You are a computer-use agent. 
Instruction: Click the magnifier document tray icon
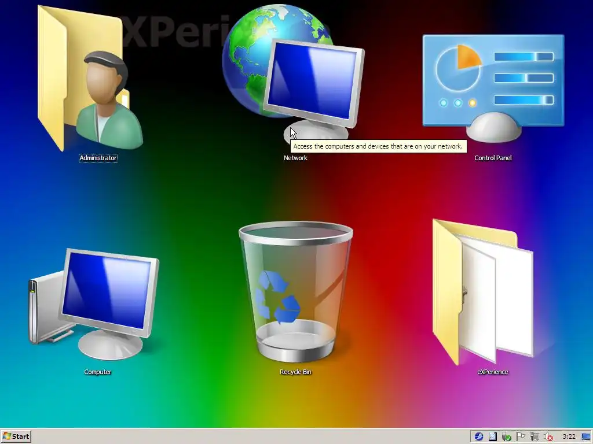pos(492,437)
